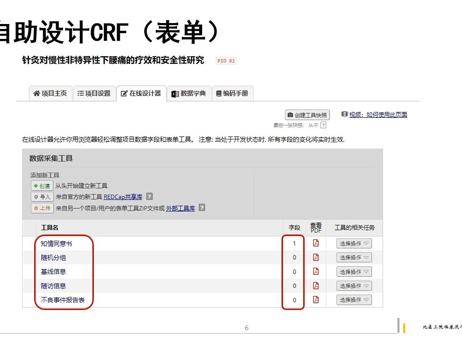Open the PDF preview for 知情同意书

[316, 243]
